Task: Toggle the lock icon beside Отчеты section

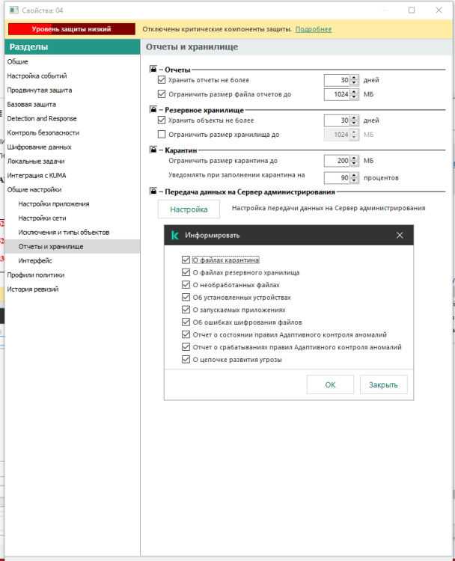Action: [x=153, y=69]
